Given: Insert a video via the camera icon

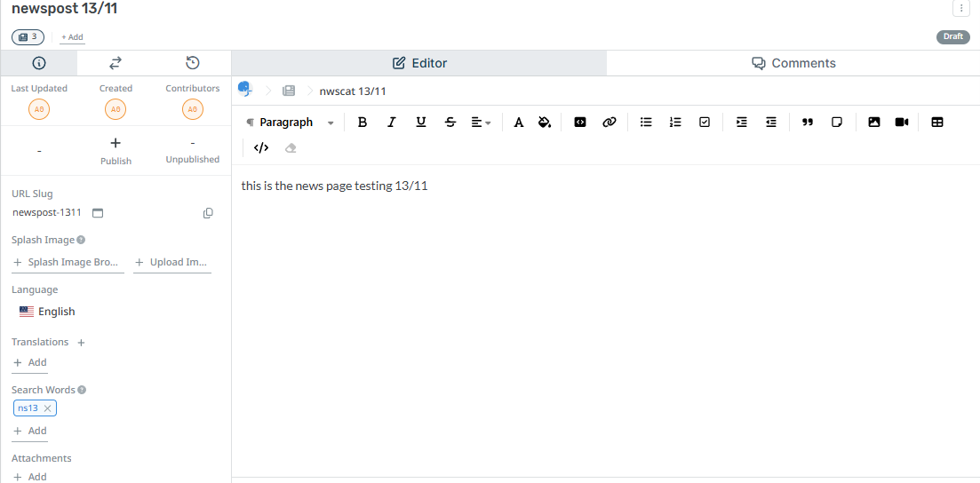Looking at the screenshot, I should [902, 123].
